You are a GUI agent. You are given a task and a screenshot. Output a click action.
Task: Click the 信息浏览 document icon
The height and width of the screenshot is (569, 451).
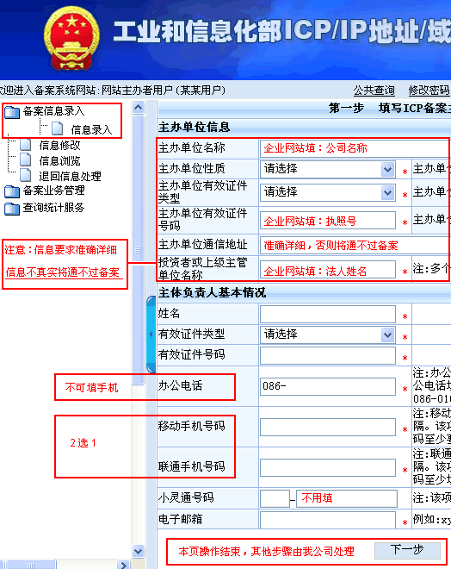coord(25,159)
